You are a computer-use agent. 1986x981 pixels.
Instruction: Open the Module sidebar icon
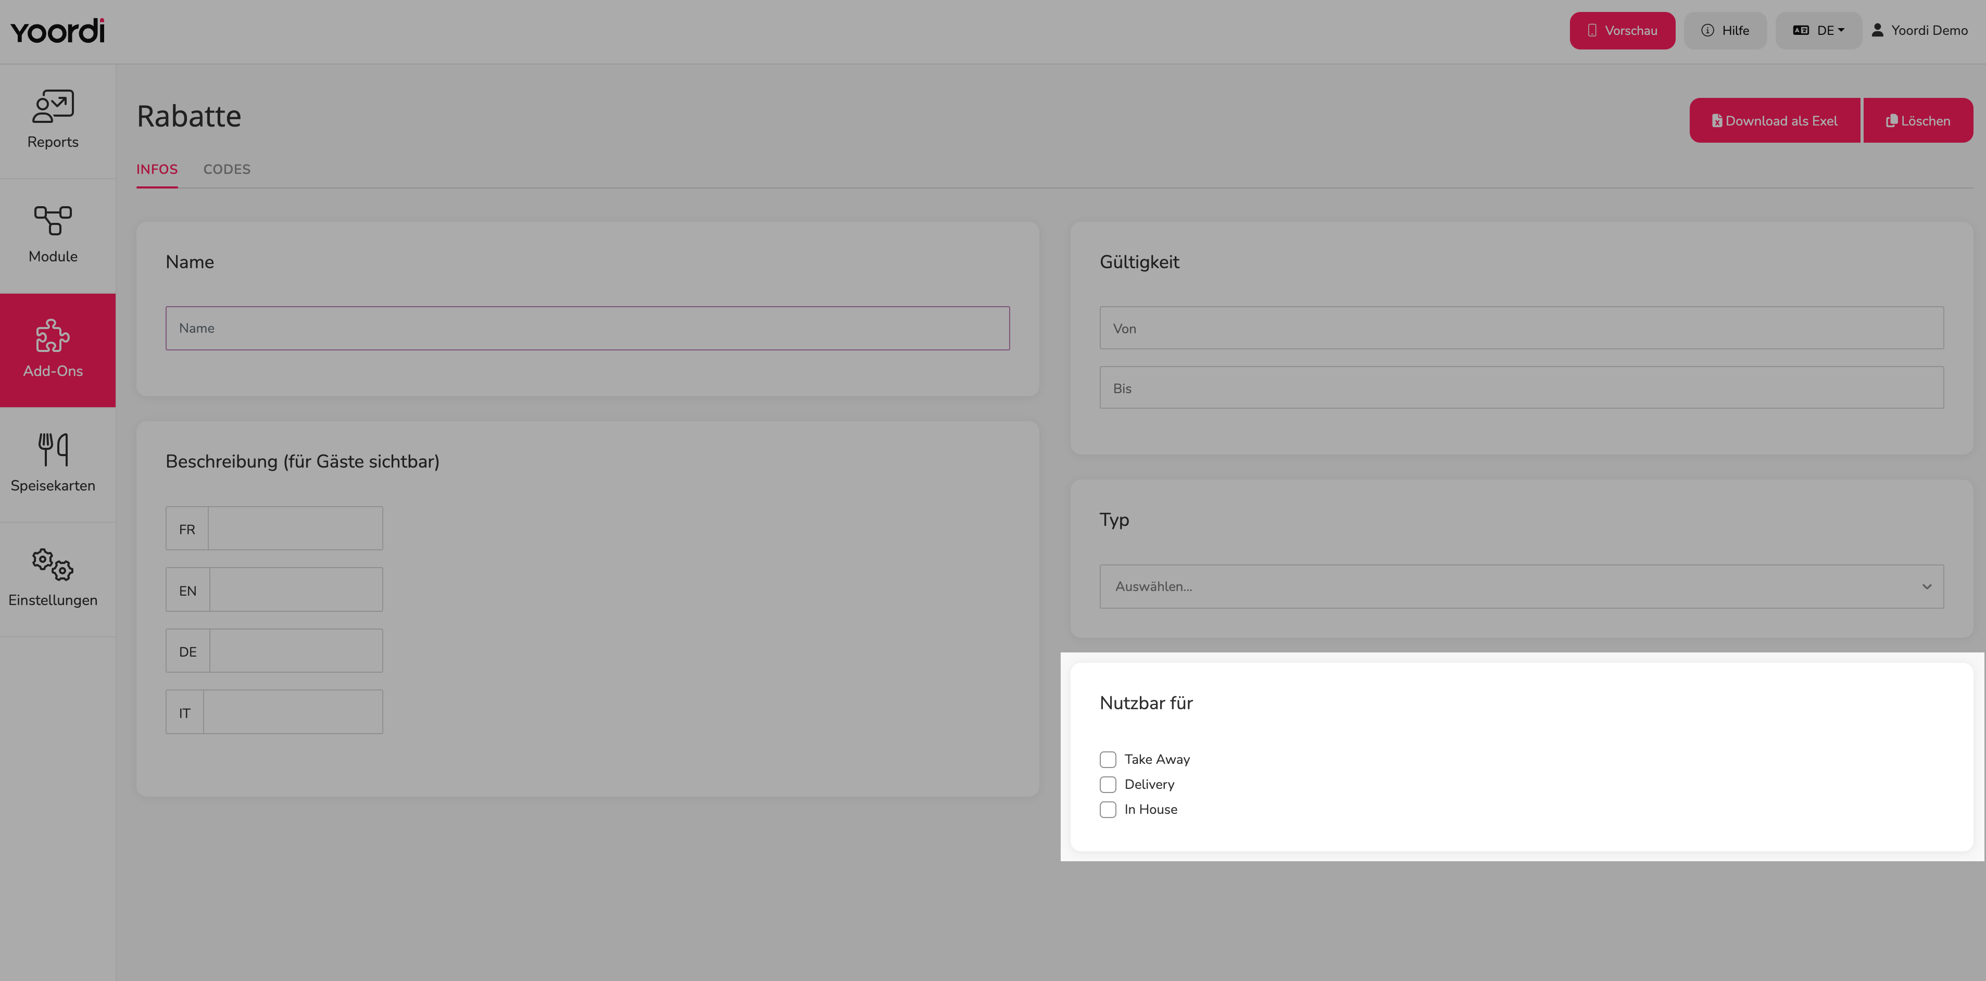(53, 221)
